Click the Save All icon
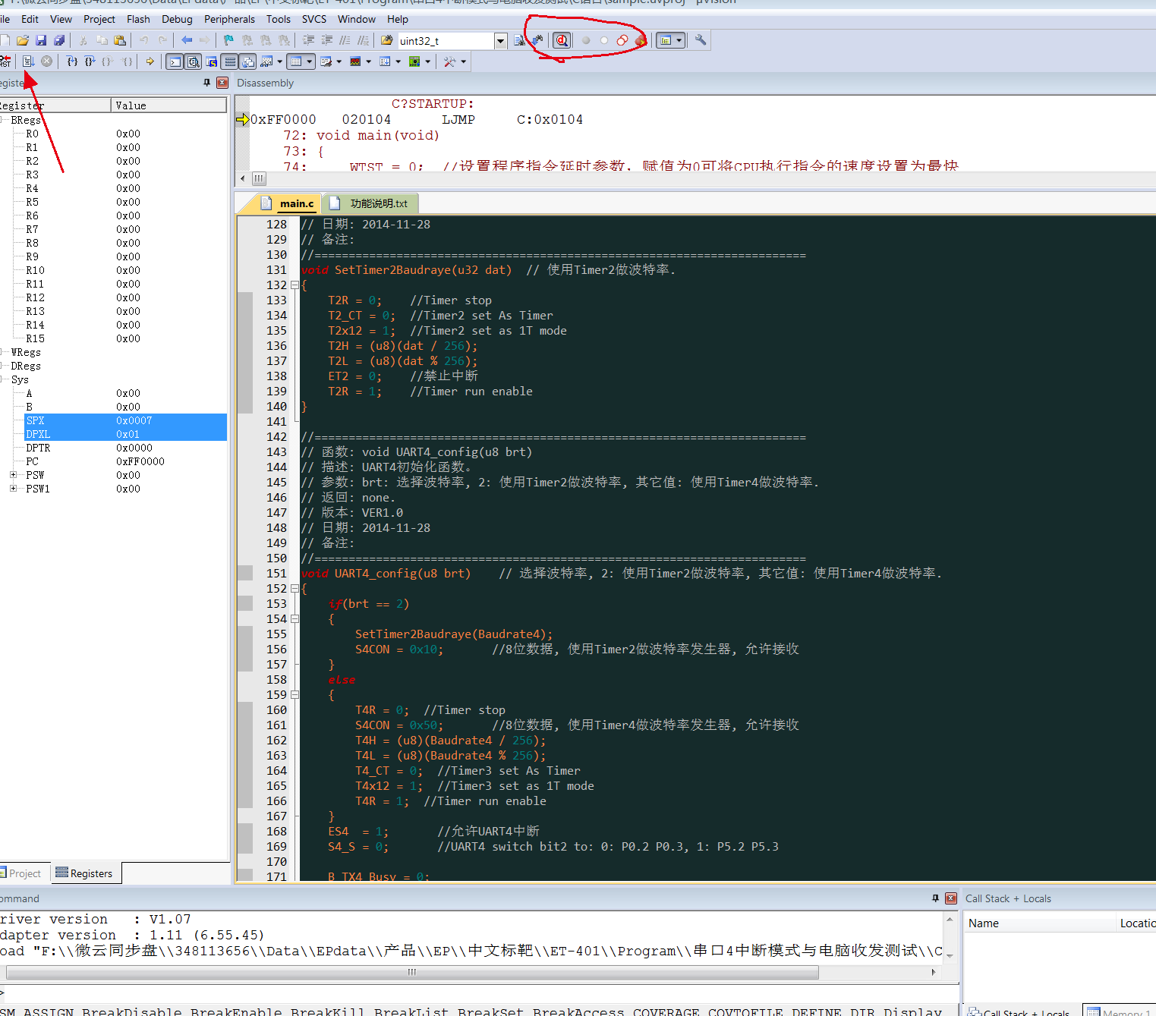Image resolution: width=1156 pixels, height=1016 pixels. pyautogui.click(x=59, y=40)
